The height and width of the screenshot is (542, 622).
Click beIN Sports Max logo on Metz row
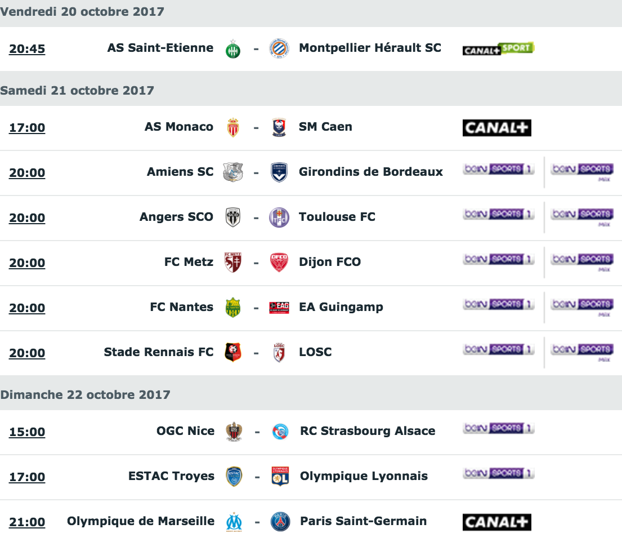582,261
